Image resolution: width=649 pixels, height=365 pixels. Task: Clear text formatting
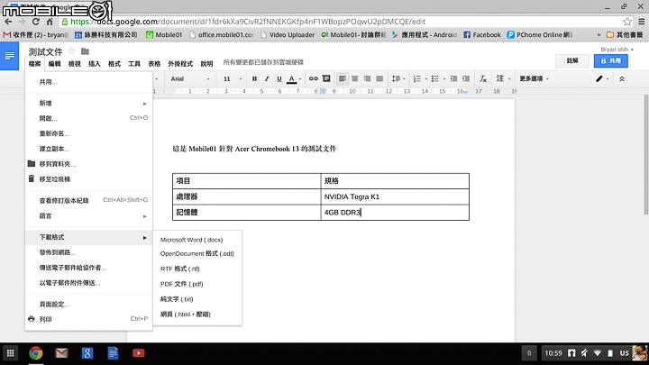(483, 78)
